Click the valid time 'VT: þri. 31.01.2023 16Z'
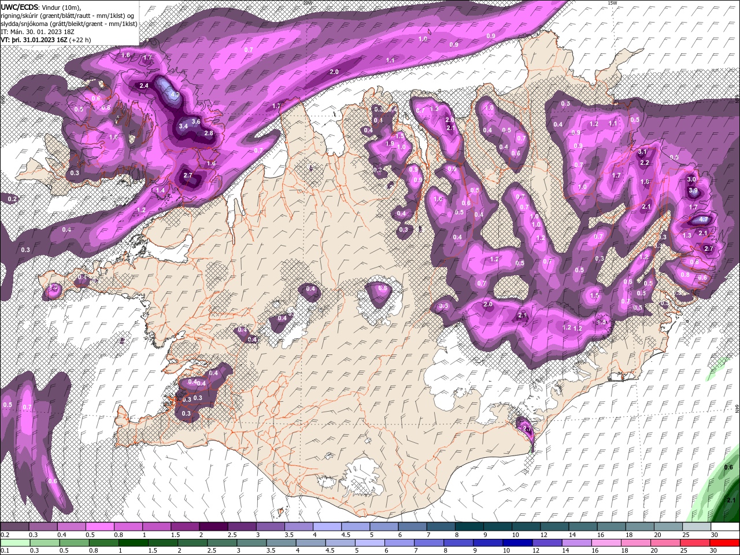The width and height of the screenshot is (740, 555). (35, 40)
